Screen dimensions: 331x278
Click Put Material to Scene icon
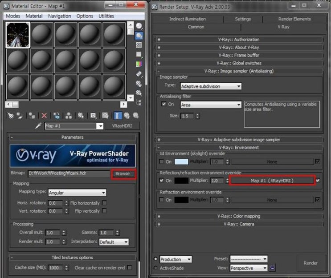20,116
